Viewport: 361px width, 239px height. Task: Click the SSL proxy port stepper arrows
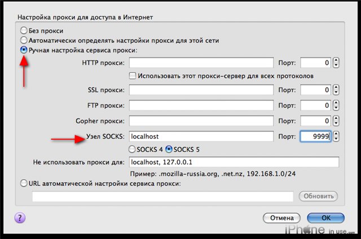point(336,90)
